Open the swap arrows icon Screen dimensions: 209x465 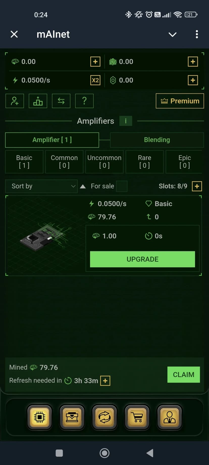click(61, 101)
